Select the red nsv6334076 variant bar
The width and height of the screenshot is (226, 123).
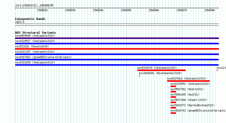pyautogui.click(x=162, y=70)
